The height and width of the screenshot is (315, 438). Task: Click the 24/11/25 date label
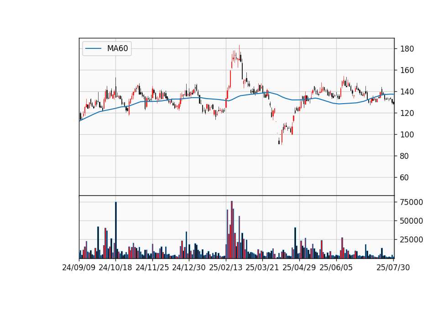coord(152,268)
